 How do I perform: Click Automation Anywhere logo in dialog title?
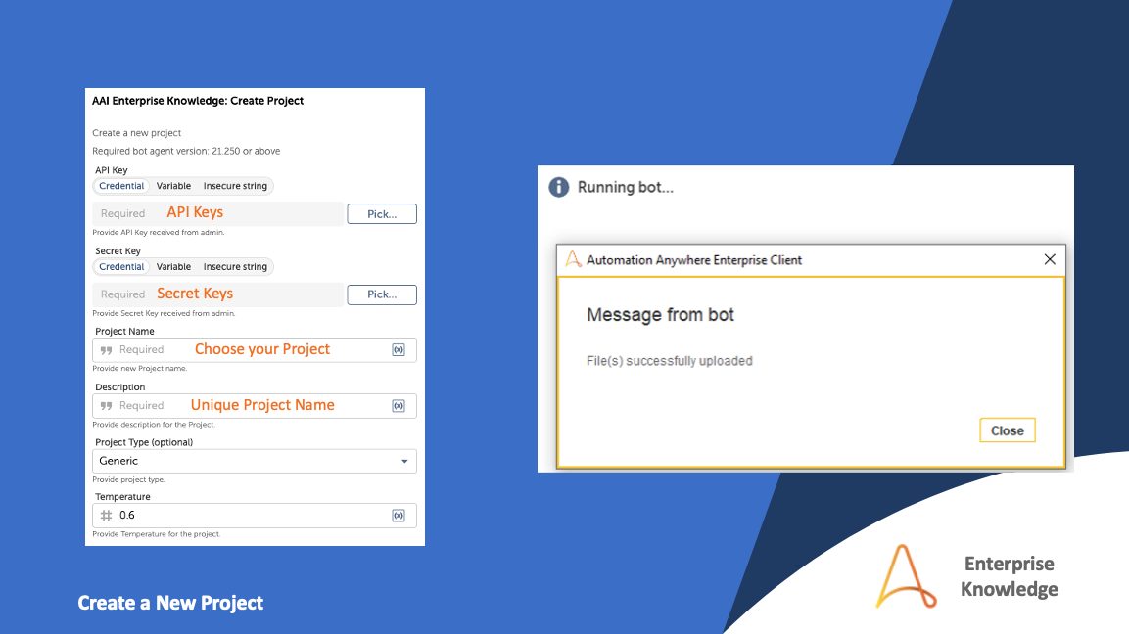tap(573, 259)
